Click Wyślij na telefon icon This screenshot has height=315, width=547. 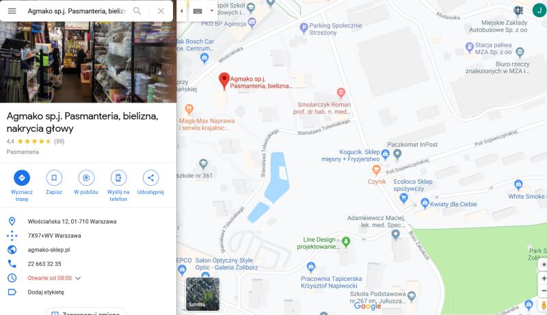point(118,178)
